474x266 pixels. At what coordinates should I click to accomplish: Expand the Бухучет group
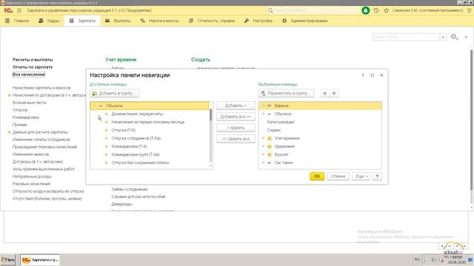coord(263,154)
